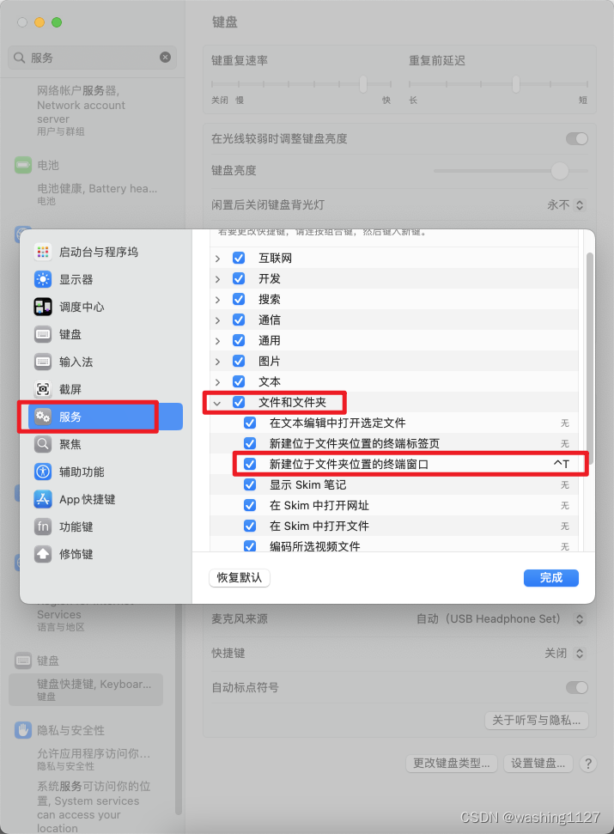This screenshot has width=614, height=834.
Task: Click the 完成 button
Action: (x=551, y=578)
